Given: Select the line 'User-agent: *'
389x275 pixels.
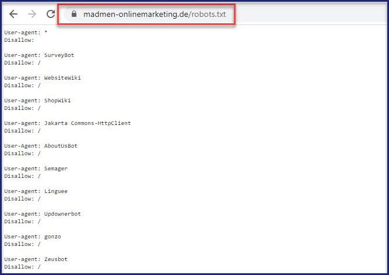Looking at the screenshot, I should point(26,33).
